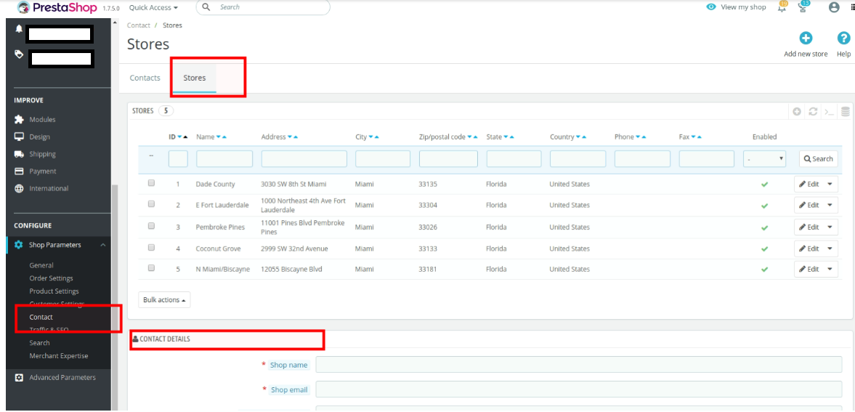Image resolution: width=855 pixels, height=412 pixels.
Task: Export to SQL Manager database icon
Action: (x=845, y=111)
